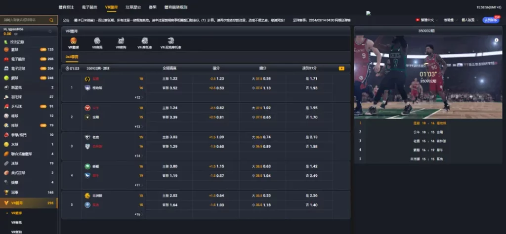This screenshot has width=506, height=234.
Task: Open 聯合式橄欖球 rugby in the sidebar
Action: [x=29, y=154]
